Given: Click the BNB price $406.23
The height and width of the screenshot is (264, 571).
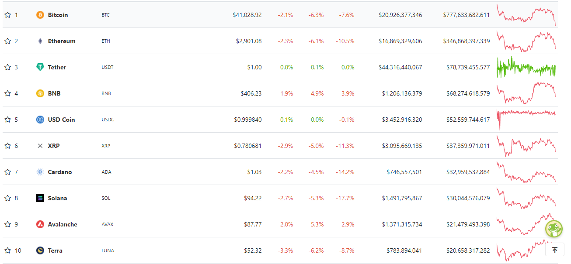Looking at the screenshot, I should [251, 93].
